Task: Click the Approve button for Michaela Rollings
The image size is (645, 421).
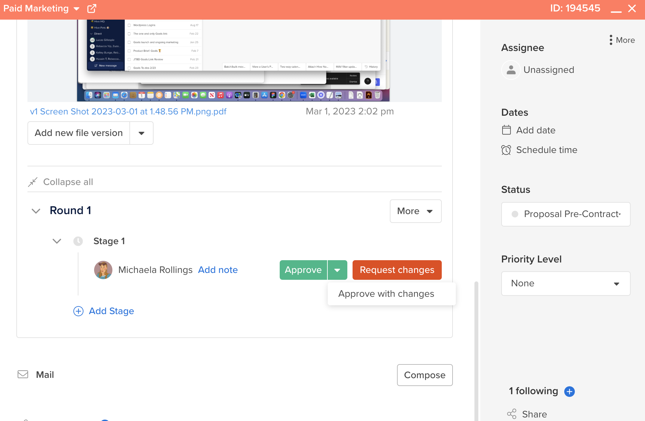Action: point(303,270)
